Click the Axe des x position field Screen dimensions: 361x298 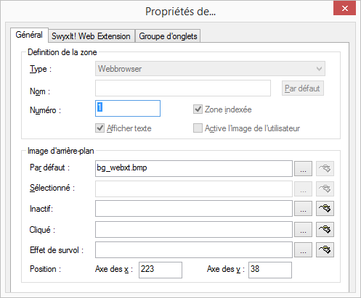click(161, 270)
